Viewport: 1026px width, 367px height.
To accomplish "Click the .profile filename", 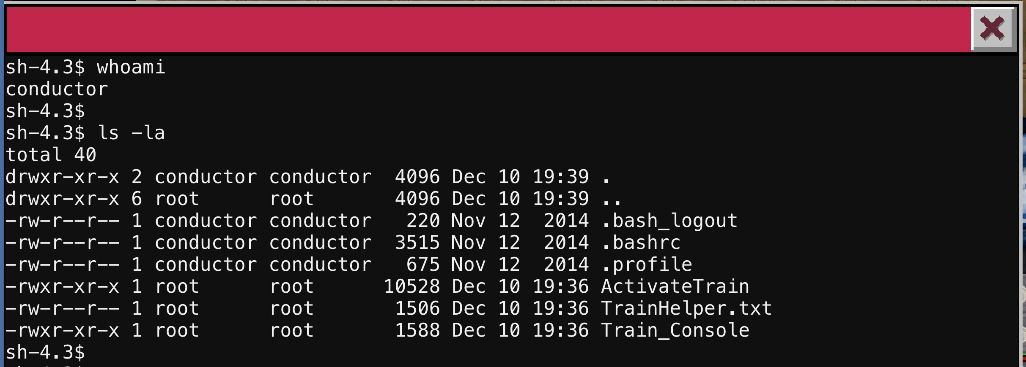I will (647, 264).
